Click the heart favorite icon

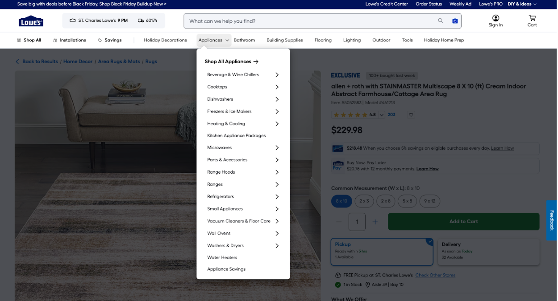pos(411,115)
